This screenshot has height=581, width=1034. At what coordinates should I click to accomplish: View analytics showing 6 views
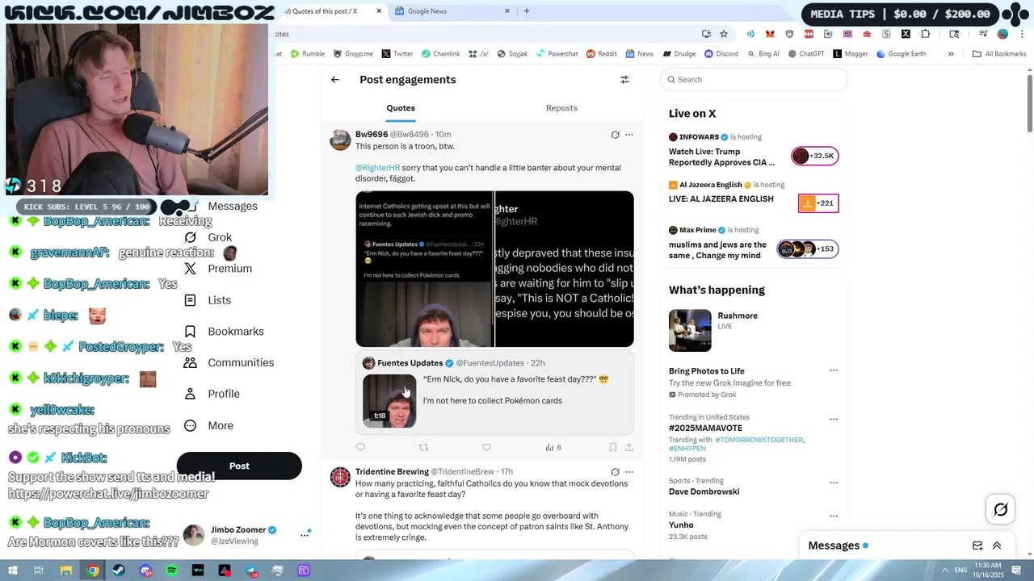click(x=553, y=447)
